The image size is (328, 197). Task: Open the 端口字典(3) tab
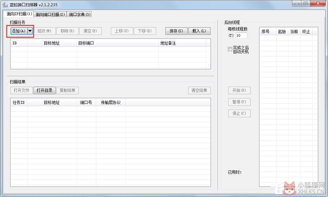(79, 14)
